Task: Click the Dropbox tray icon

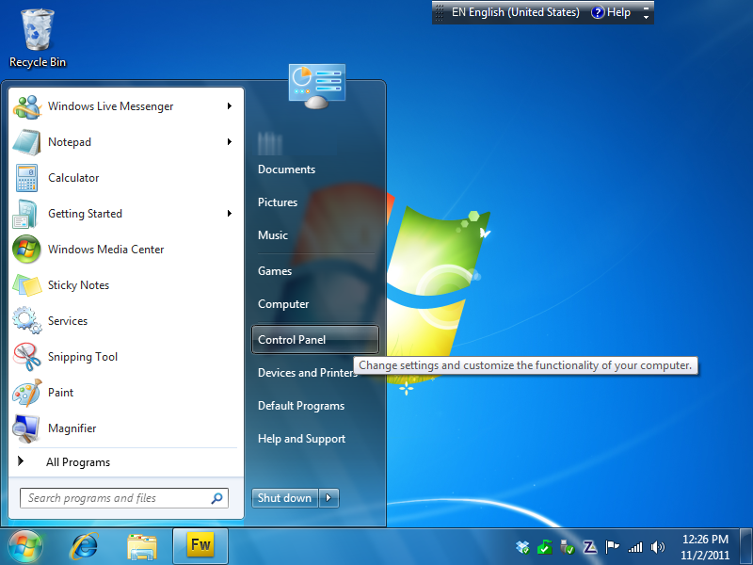Action: point(522,547)
